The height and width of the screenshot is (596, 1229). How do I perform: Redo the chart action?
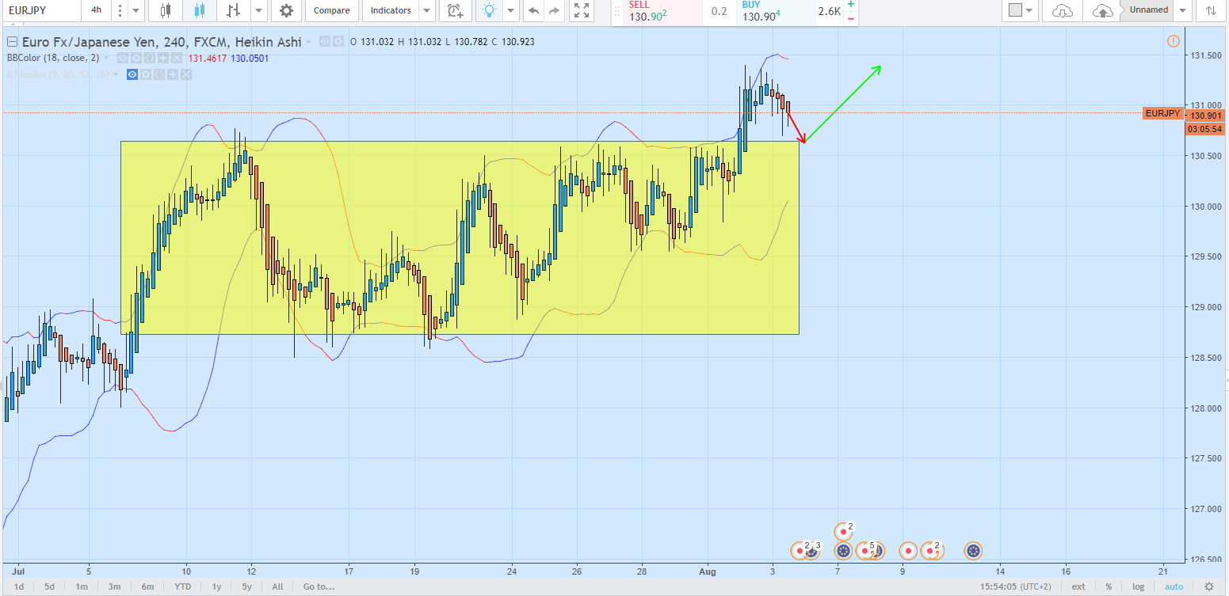(x=555, y=10)
